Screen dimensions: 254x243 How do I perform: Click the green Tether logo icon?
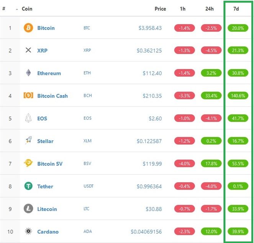click(x=28, y=186)
